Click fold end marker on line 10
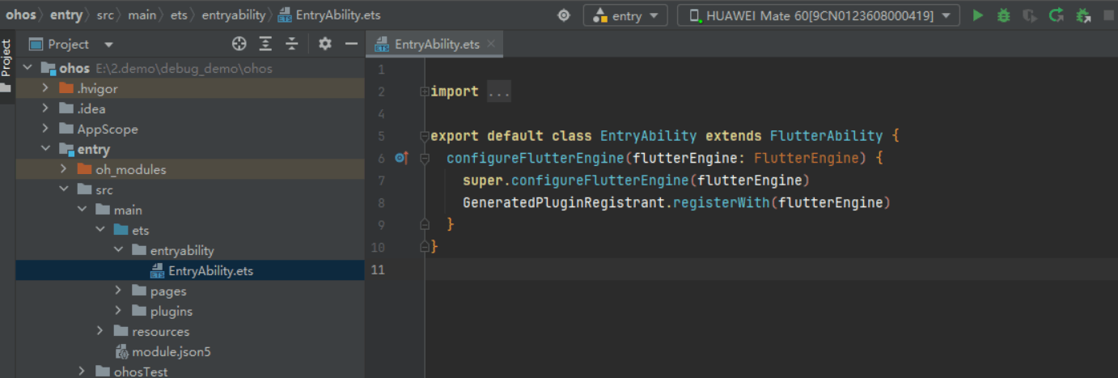Screen dimensions: 1118x378 [x=424, y=246]
